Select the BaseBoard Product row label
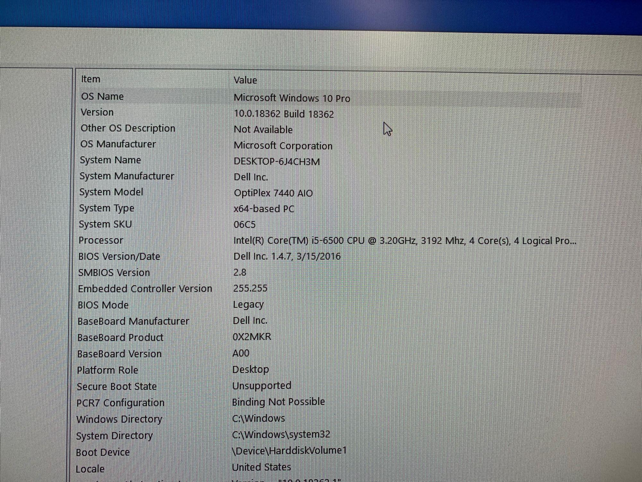Screen dimensions: 642x482 coord(120,337)
